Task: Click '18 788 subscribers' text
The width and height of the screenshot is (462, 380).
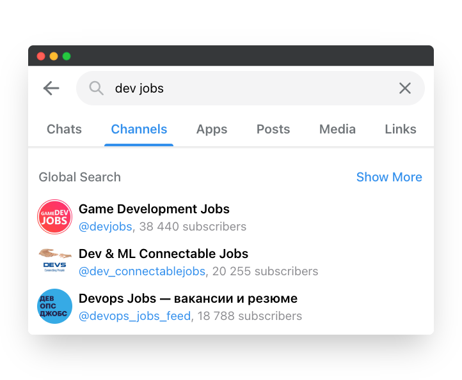Action: (x=250, y=316)
